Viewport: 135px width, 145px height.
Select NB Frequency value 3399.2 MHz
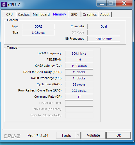pyautogui.click(x=104, y=39)
